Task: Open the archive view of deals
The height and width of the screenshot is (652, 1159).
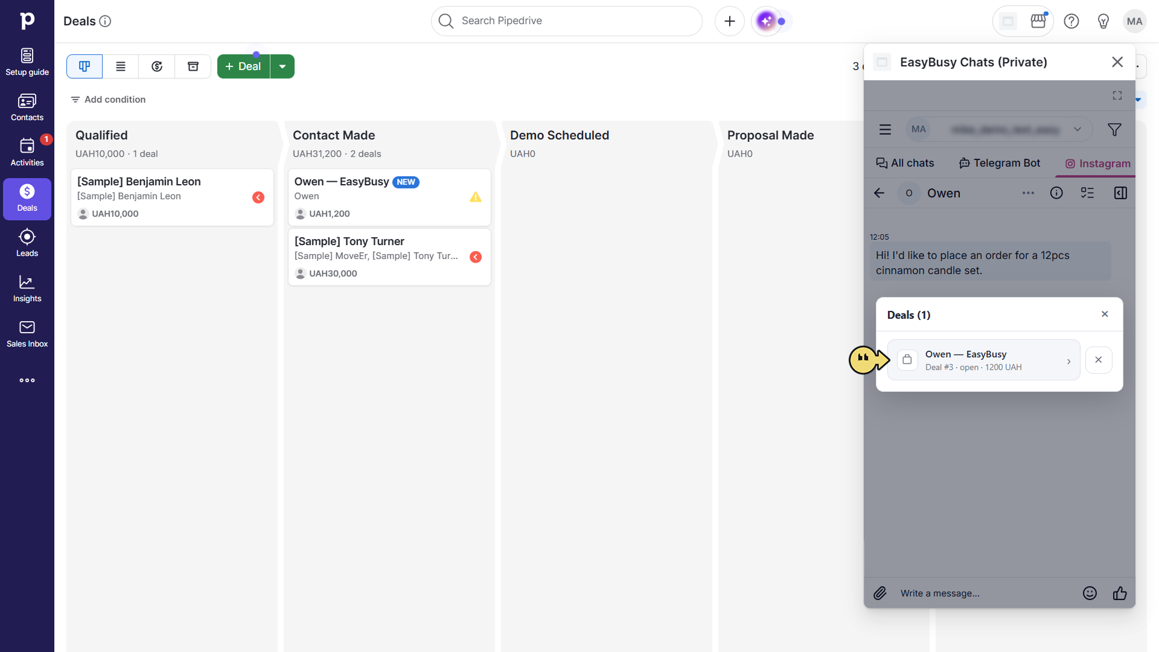Action: pyautogui.click(x=193, y=66)
